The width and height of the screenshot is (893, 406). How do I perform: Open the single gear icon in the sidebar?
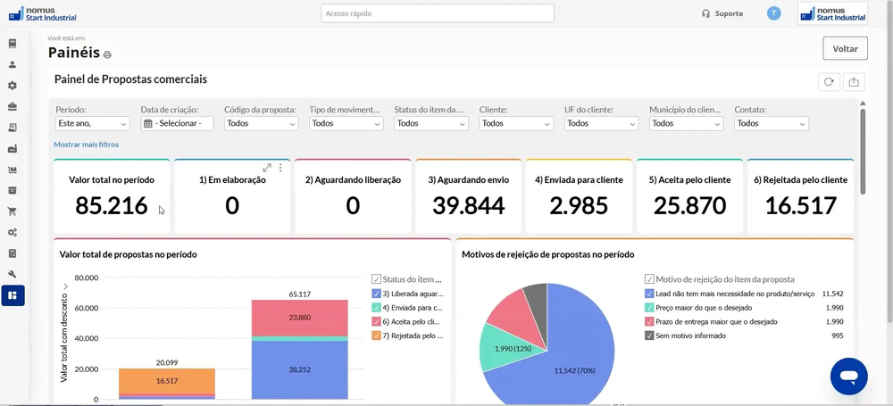pos(13,86)
